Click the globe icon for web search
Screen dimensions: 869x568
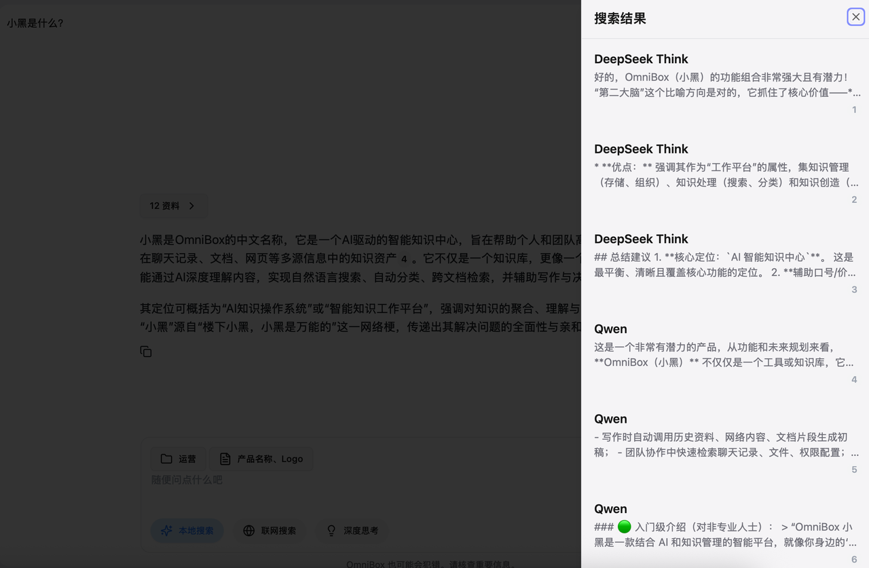tap(249, 531)
